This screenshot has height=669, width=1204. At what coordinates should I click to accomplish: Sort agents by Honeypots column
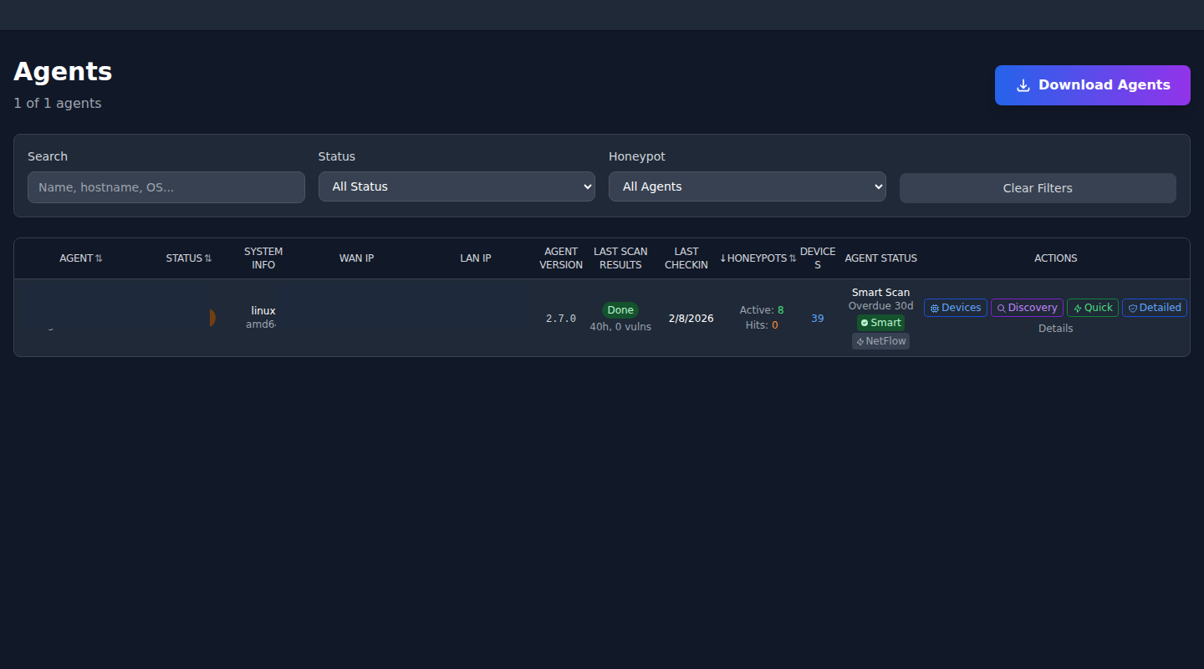pyautogui.click(x=758, y=258)
